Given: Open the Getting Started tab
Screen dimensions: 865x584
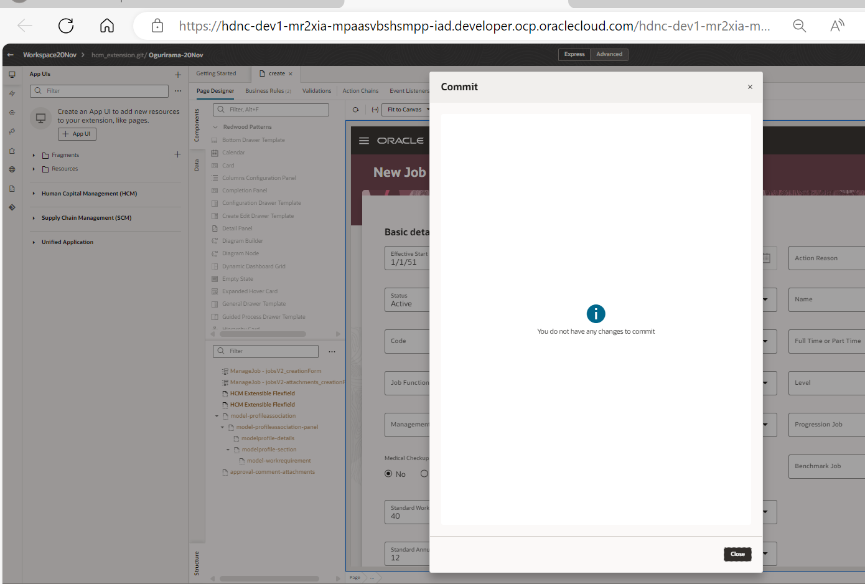Looking at the screenshot, I should (x=216, y=73).
